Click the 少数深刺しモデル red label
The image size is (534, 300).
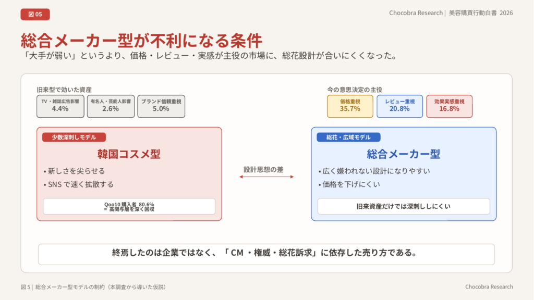pyautogui.click(x=74, y=137)
